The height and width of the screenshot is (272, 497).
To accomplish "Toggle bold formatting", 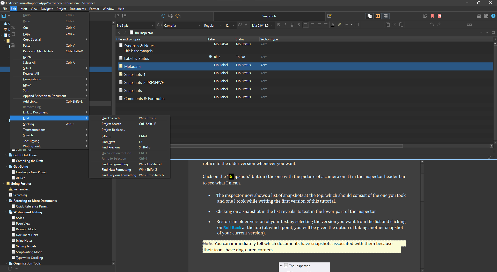I will [279, 25].
